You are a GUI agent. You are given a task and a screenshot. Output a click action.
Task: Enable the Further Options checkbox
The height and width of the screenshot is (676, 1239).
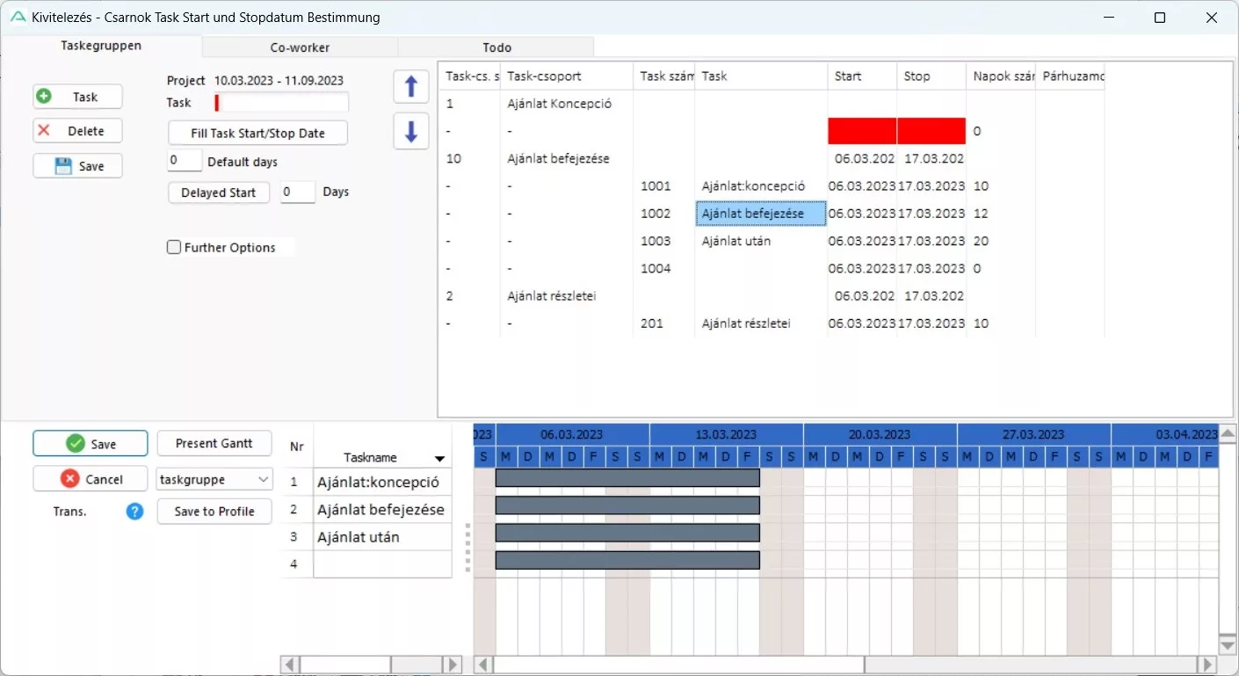tap(174, 248)
